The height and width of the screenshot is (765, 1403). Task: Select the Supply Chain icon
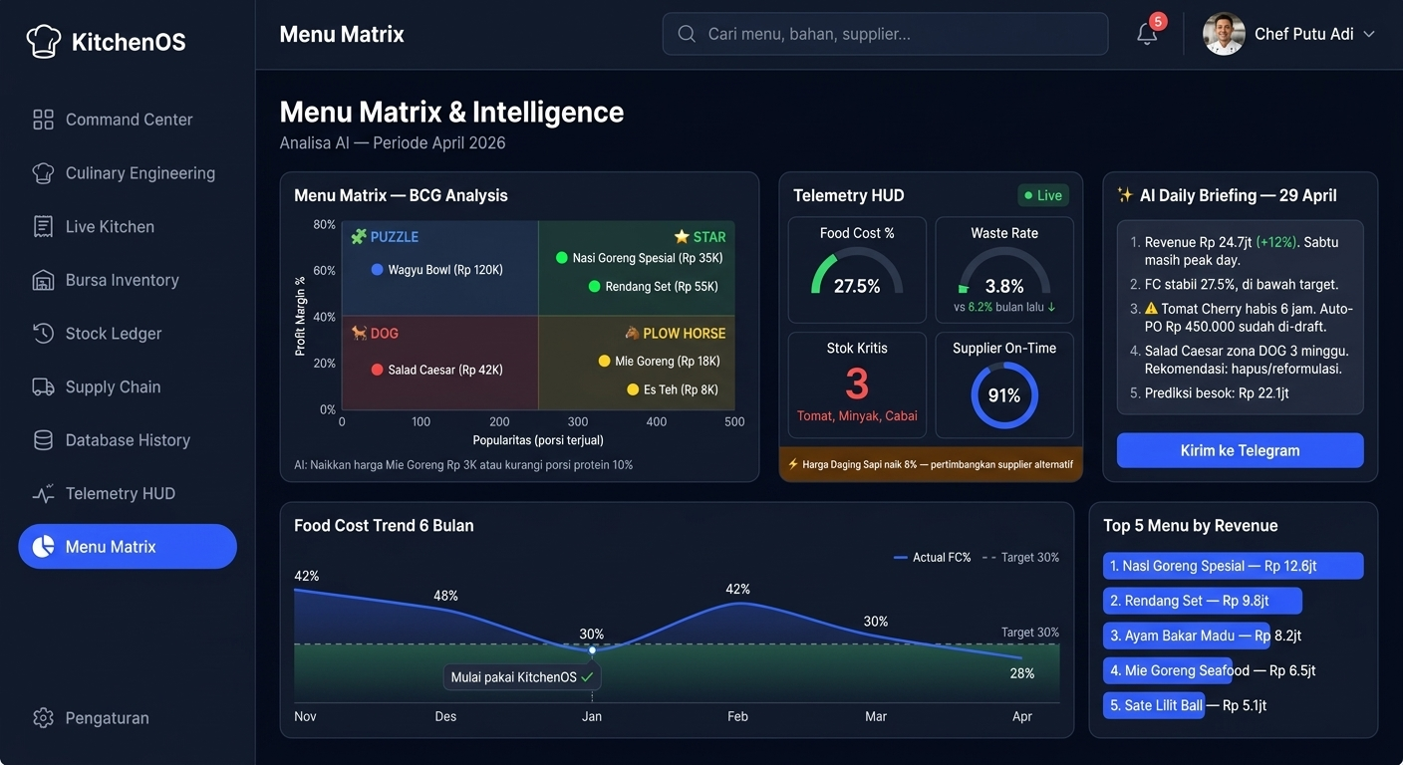click(x=43, y=386)
